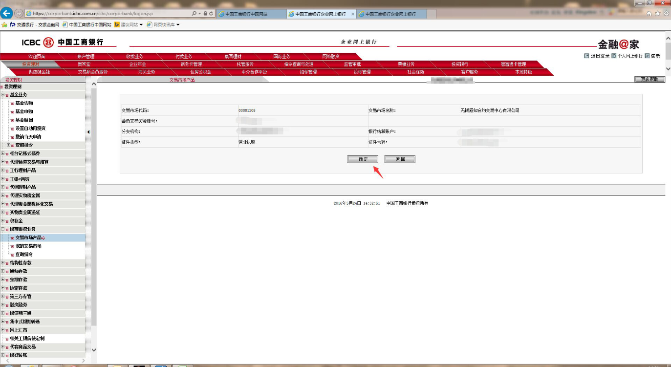Select the 企业年金 menu tab

[137, 64]
